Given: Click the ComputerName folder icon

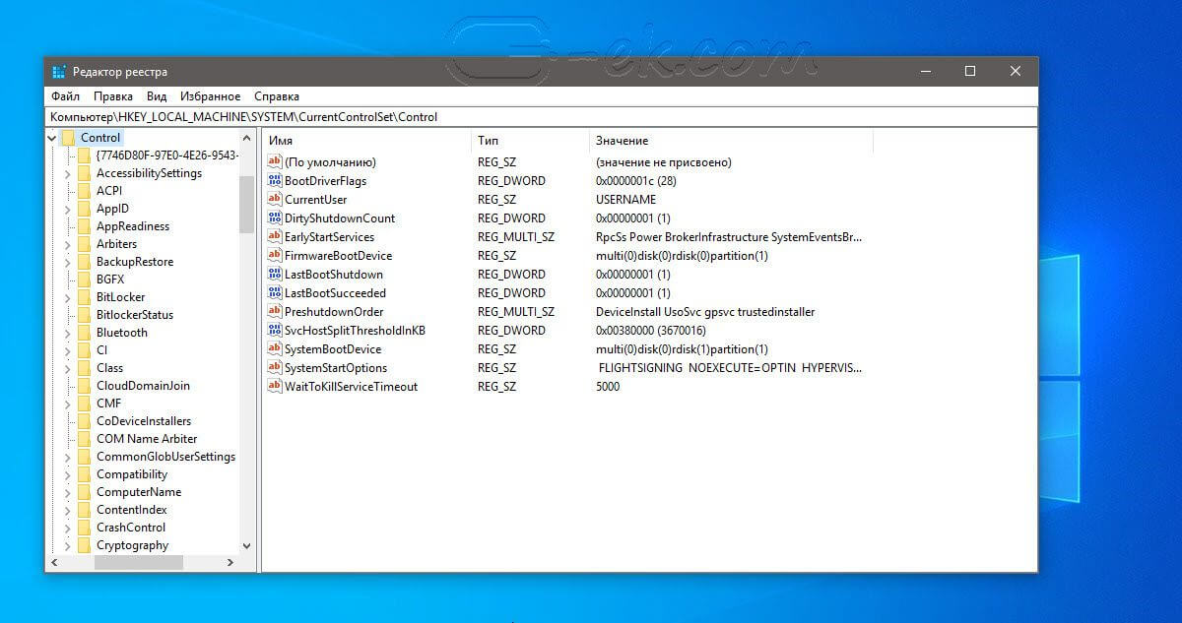Looking at the screenshot, I should pyautogui.click(x=84, y=492).
